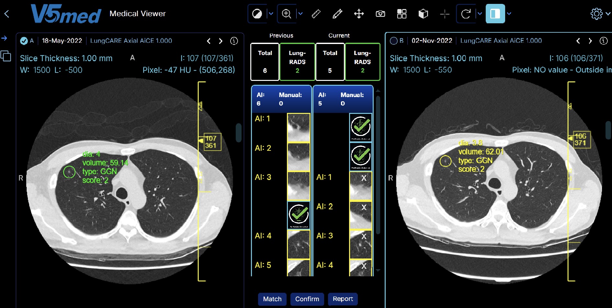The height and width of the screenshot is (308, 612).
Task: Expand the zoom tool dropdown arrow
Action: click(x=300, y=14)
